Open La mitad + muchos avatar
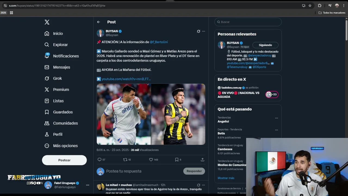Image resolution: width=348 pixels, height=196 pixels. 100,187
